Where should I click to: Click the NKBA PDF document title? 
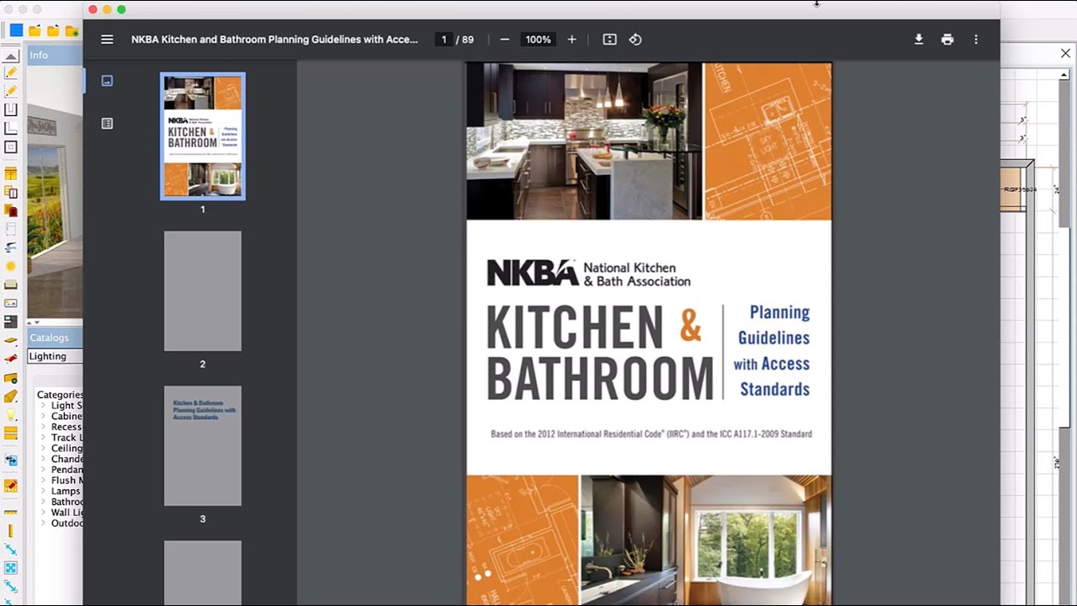[x=274, y=40]
